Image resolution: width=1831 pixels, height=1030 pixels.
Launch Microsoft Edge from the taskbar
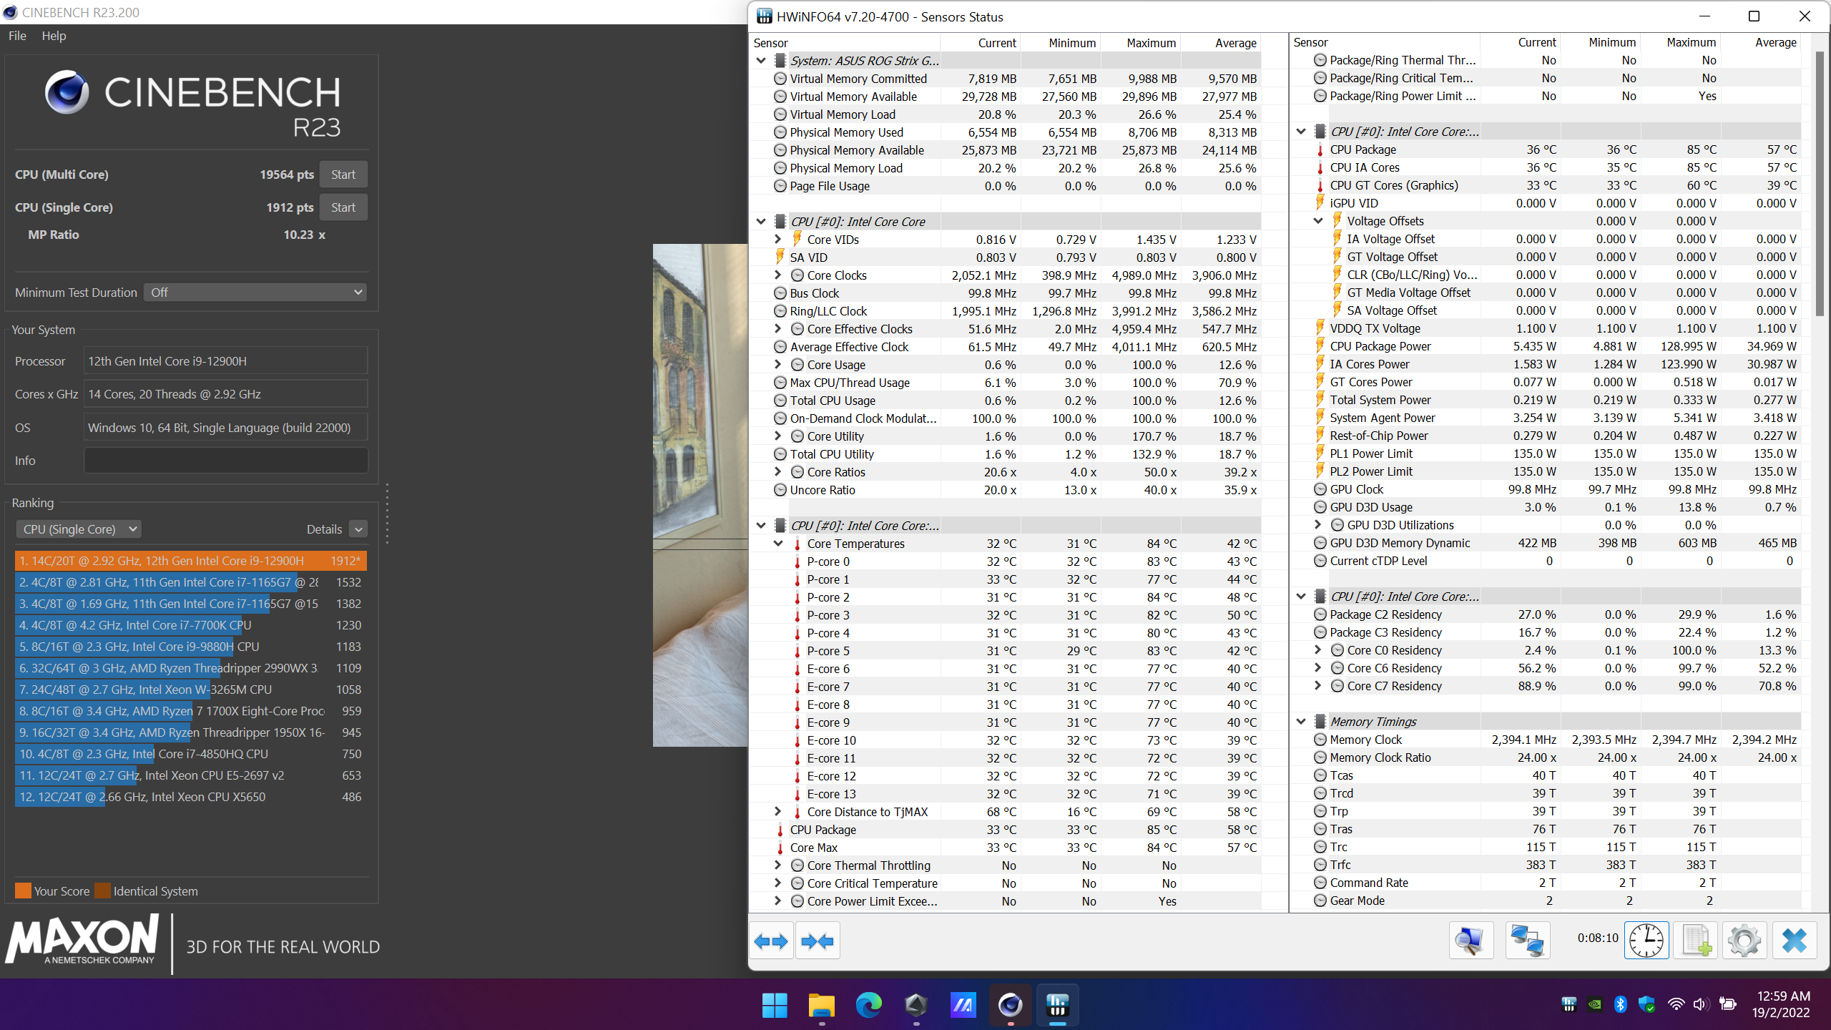click(869, 1005)
